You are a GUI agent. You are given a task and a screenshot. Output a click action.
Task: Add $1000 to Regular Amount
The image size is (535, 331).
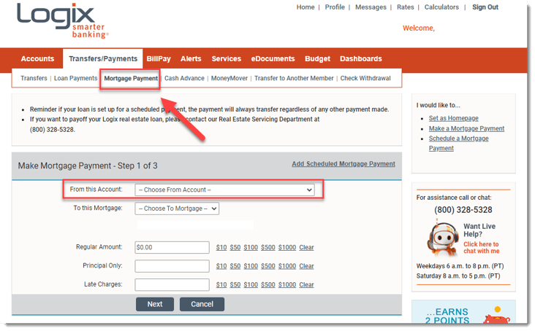tap(287, 248)
